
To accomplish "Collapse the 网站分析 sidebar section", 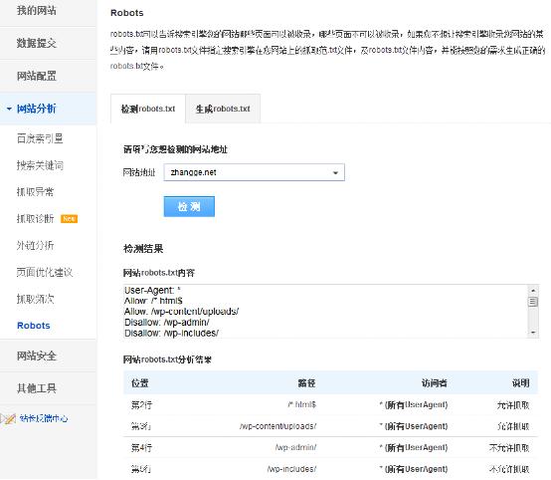I will tap(37, 109).
